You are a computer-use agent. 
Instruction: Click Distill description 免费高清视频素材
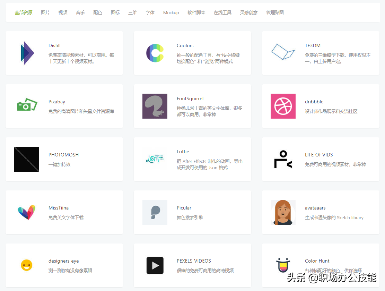coord(81,58)
